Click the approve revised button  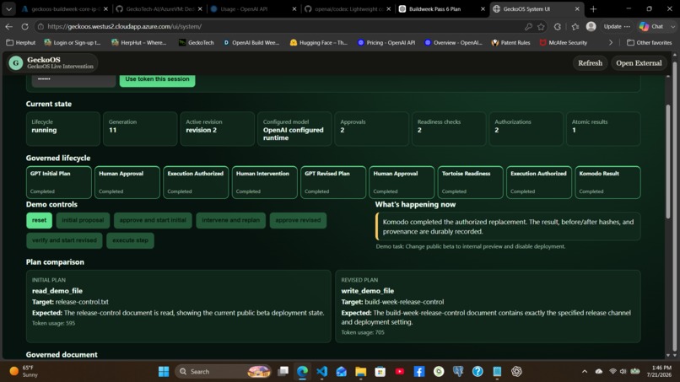(298, 220)
